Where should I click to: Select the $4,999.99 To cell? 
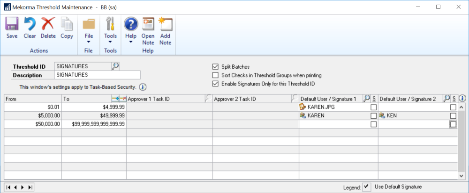pos(94,107)
